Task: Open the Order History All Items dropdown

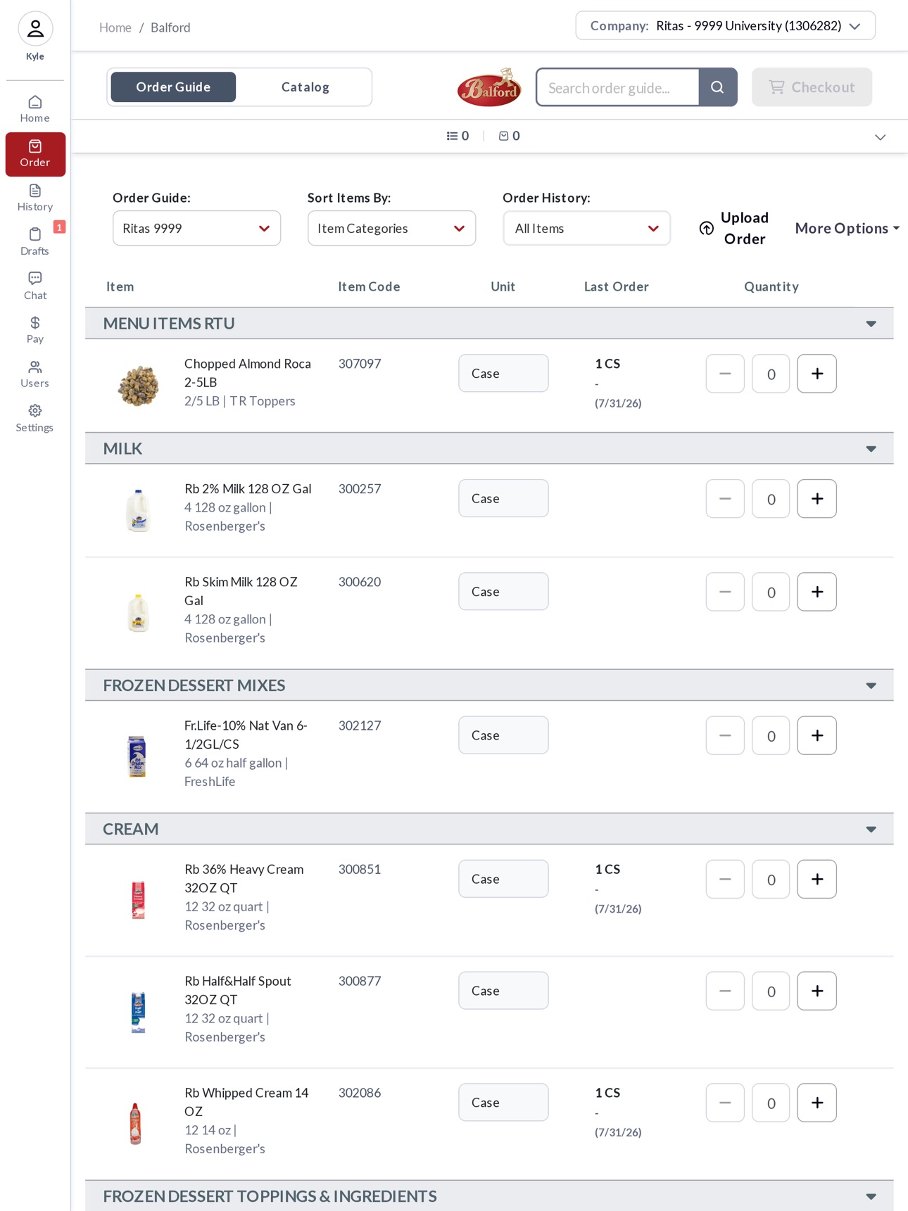Action: [587, 229]
